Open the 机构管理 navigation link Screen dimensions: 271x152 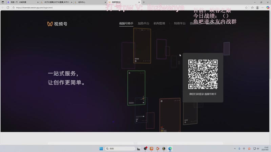click(x=159, y=23)
